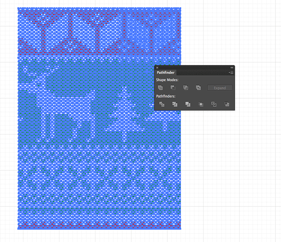
Task: Open the Pathfinder panel options menu
Action: [x=231, y=73]
